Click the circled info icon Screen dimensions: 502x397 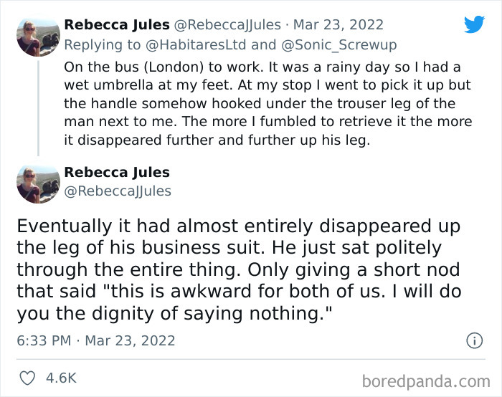[474, 341]
